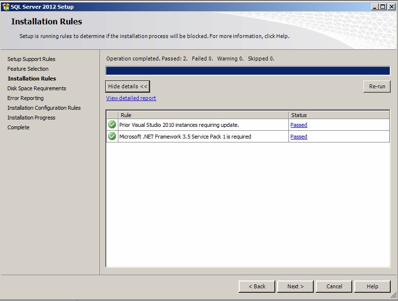Select the 'Microsoft .NET Framework 3.5 Service Pack 1 is required' row
The image size is (398, 301).
[x=248, y=137]
